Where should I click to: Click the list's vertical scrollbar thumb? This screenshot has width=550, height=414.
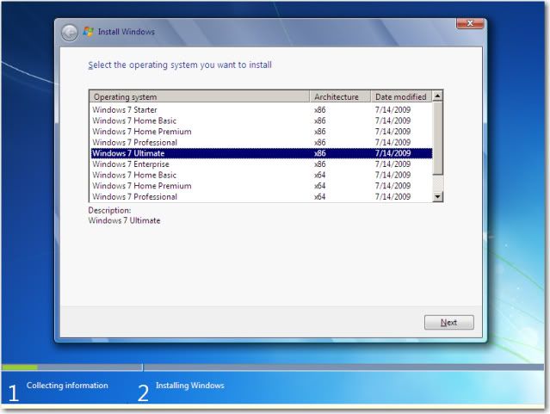437,138
